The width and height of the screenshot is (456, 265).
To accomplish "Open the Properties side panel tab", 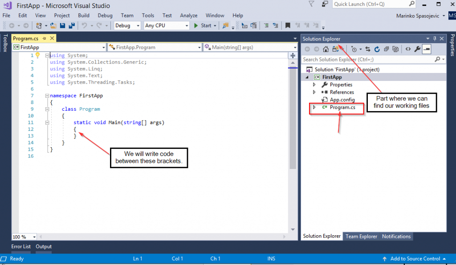I will tap(452, 45).
